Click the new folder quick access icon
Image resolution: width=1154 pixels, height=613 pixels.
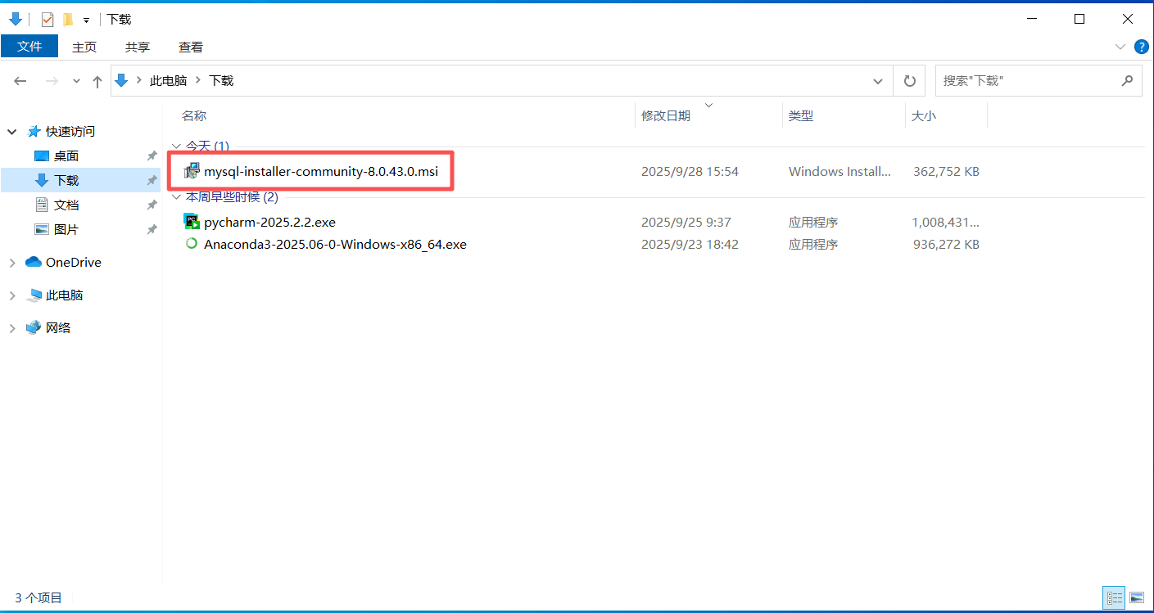tap(68, 19)
